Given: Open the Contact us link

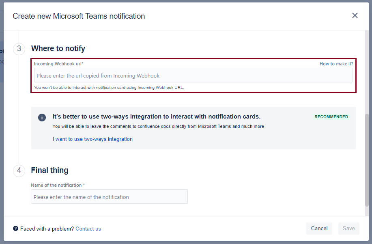Looking at the screenshot, I should click(88, 229).
